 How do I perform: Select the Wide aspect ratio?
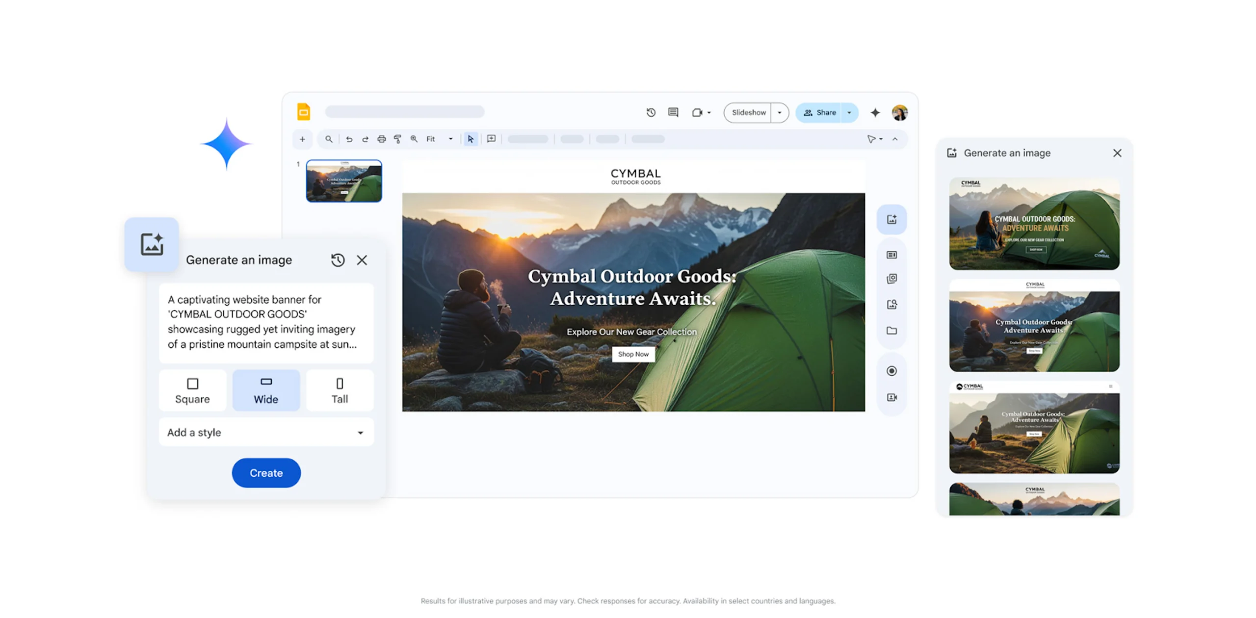(266, 390)
